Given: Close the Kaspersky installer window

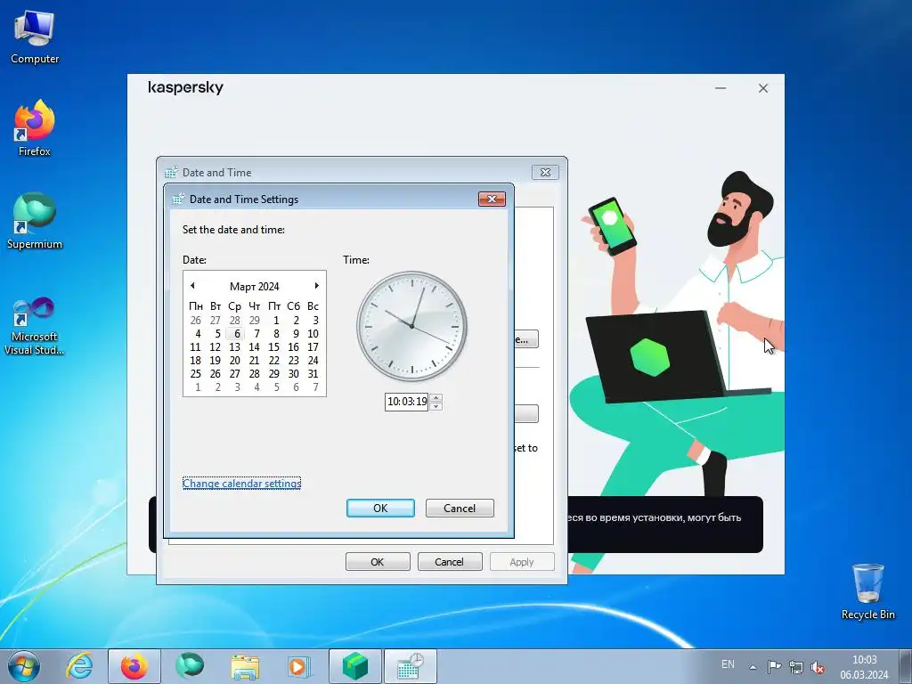Looking at the screenshot, I should click(x=763, y=88).
